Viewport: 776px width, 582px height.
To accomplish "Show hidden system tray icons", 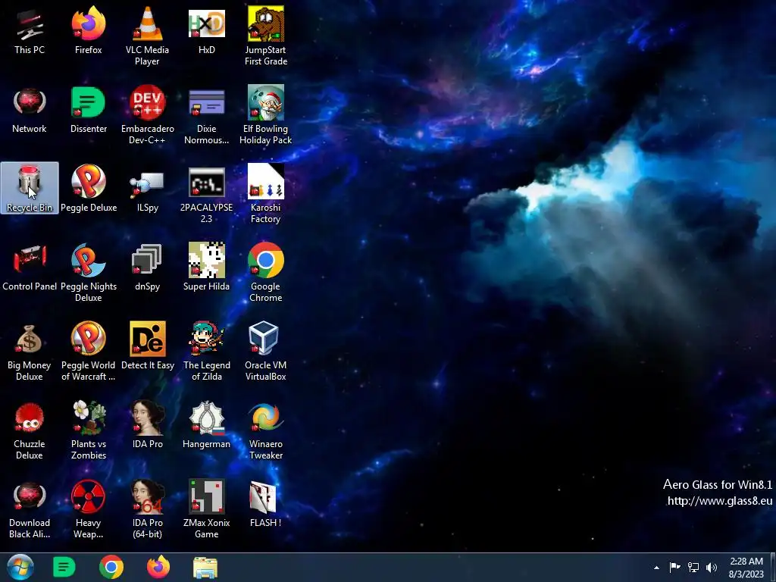I will 656,568.
